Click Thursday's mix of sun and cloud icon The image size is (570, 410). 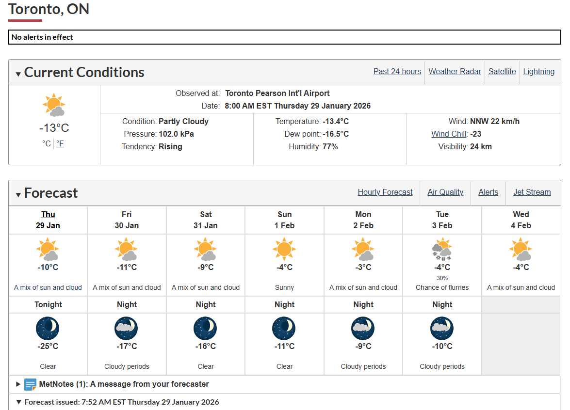tap(48, 249)
